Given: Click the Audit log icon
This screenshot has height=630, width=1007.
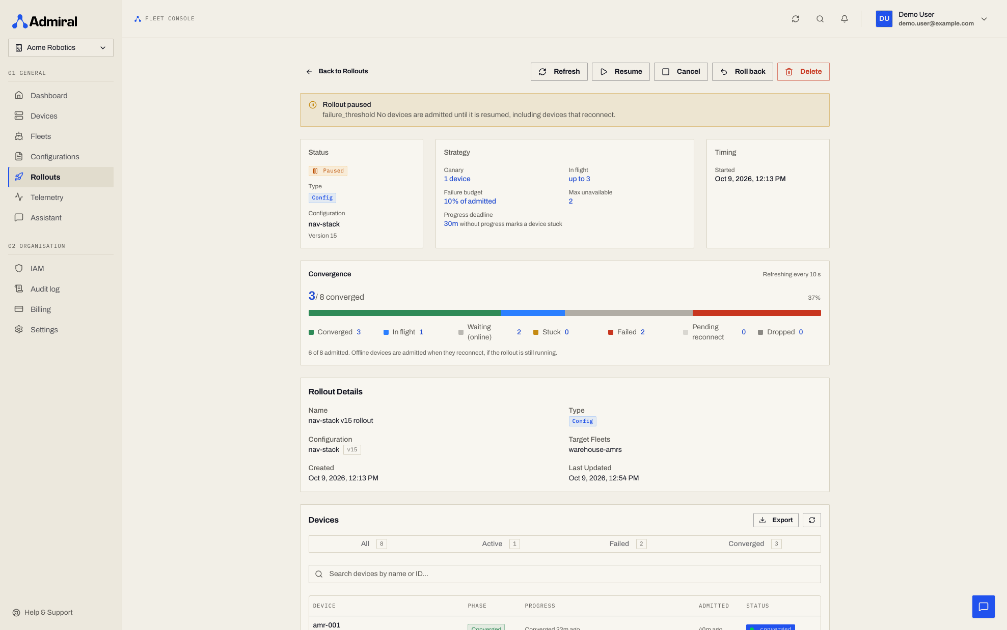Looking at the screenshot, I should (x=19, y=289).
